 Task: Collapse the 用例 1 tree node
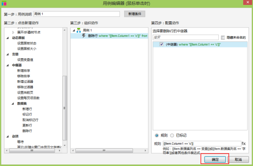point(74,30)
